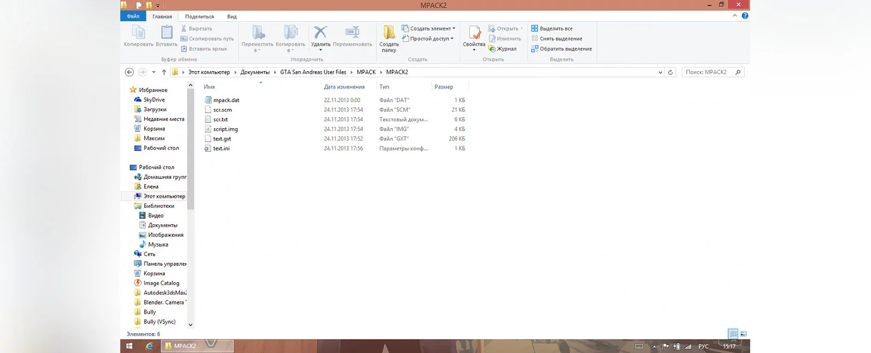This screenshot has width=871, height=353.
Task: Click the Переименовать rename button
Action: click(352, 36)
